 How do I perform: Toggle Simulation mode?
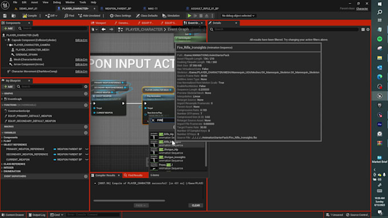171,15
